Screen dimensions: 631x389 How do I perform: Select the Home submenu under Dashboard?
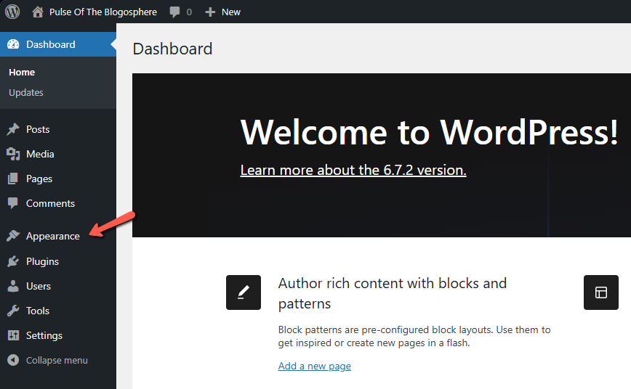pos(22,72)
